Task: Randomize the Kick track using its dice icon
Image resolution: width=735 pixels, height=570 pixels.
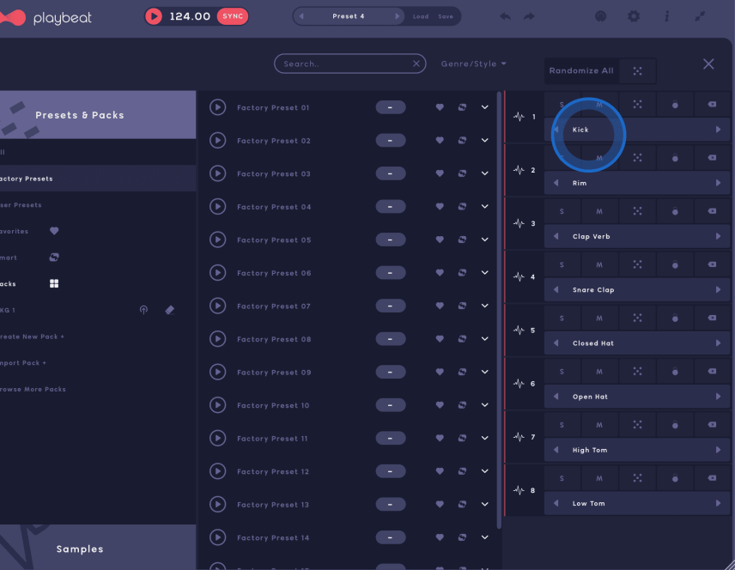Action: (637, 102)
